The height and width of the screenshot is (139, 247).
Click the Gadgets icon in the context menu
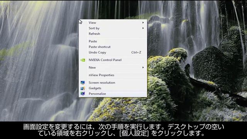click(x=83, y=88)
